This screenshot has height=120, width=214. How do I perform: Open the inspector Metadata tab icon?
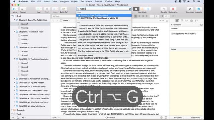pos(187,21)
